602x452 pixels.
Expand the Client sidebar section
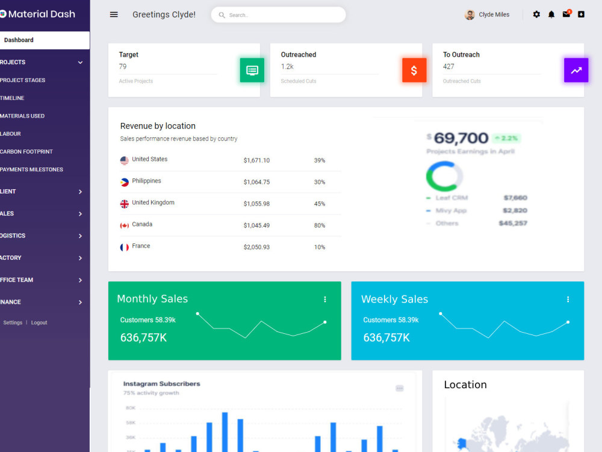coord(80,192)
